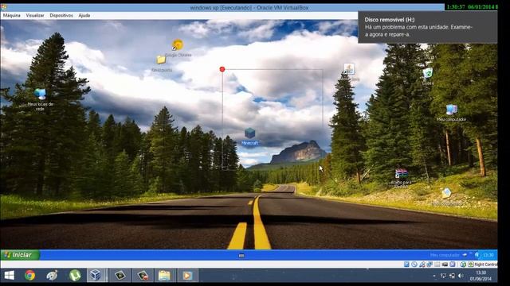Click the host tray network icon
510x286 pixels.
pyautogui.click(x=453, y=276)
